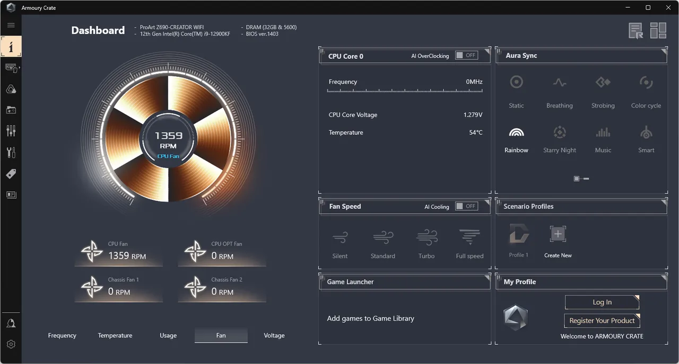Screen dimensions: 679x364
Task: Select the CPU Fan reading tile
Action: (x=119, y=252)
